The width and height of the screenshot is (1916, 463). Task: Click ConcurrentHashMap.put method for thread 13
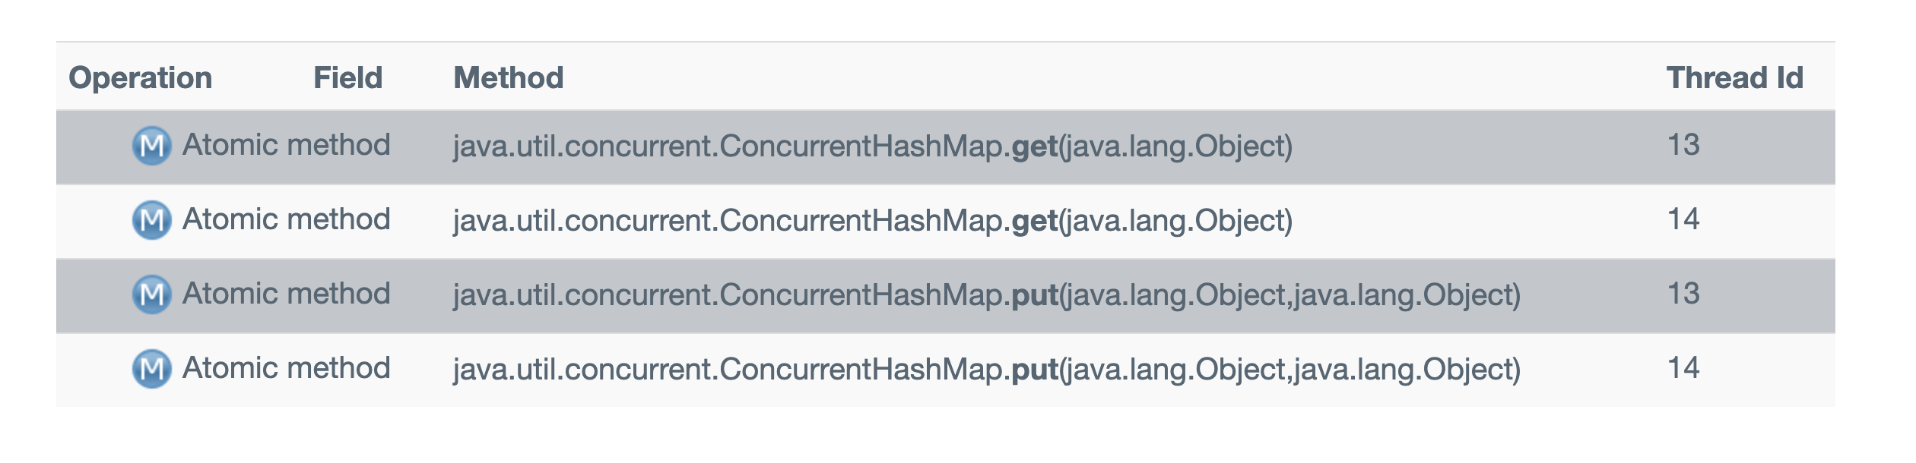coord(986,294)
